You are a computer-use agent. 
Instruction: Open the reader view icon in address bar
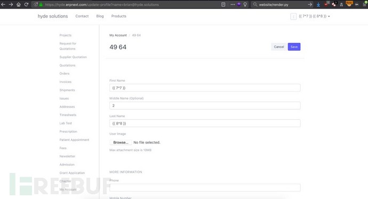click(x=223, y=4)
